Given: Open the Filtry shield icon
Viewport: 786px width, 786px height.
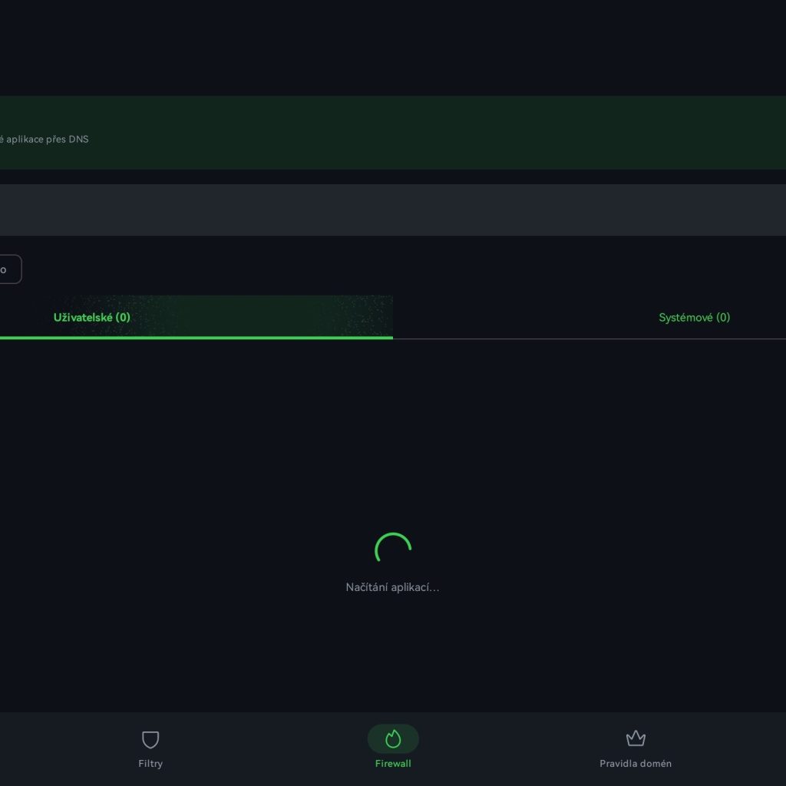Looking at the screenshot, I should click(150, 739).
